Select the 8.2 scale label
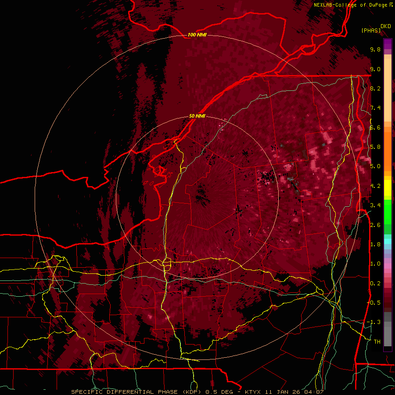The image size is (395, 395). [x=375, y=88]
